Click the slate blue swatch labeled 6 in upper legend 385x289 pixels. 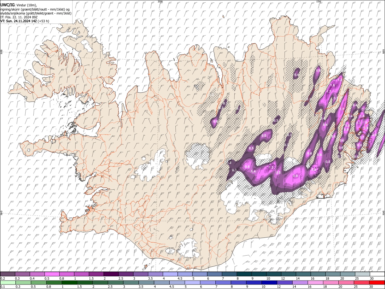click(214, 274)
